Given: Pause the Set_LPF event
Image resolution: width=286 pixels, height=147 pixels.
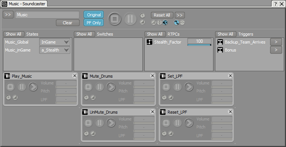Looking at the screenshot, I should [177, 87].
